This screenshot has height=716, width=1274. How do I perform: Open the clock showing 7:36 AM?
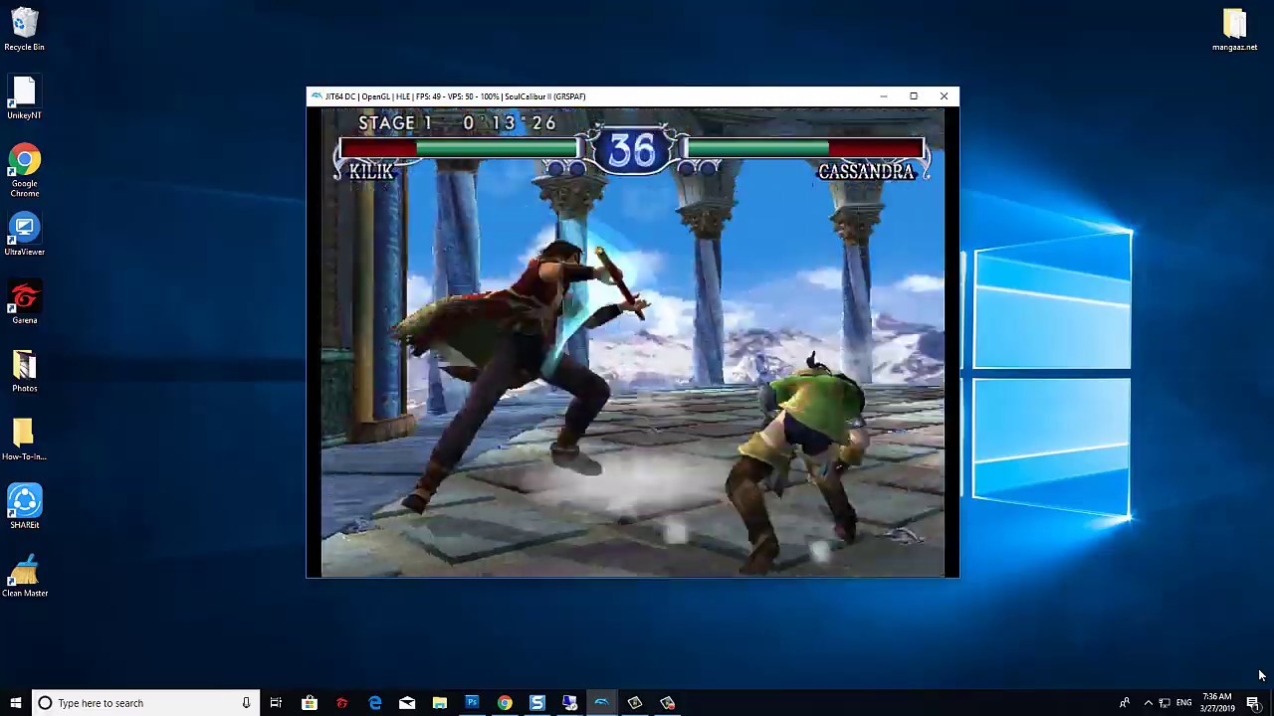(1216, 703)
